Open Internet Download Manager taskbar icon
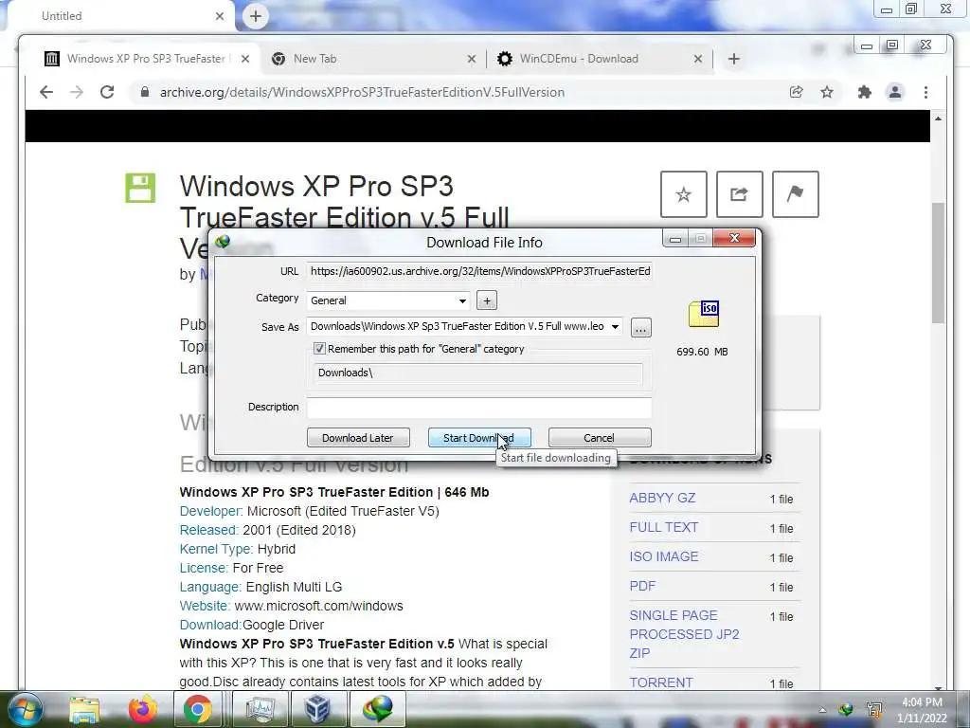The image size is (970, 728). tap(377, 709)
